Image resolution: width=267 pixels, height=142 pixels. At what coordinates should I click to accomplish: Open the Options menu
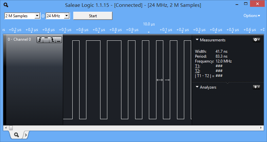(252, 16)
